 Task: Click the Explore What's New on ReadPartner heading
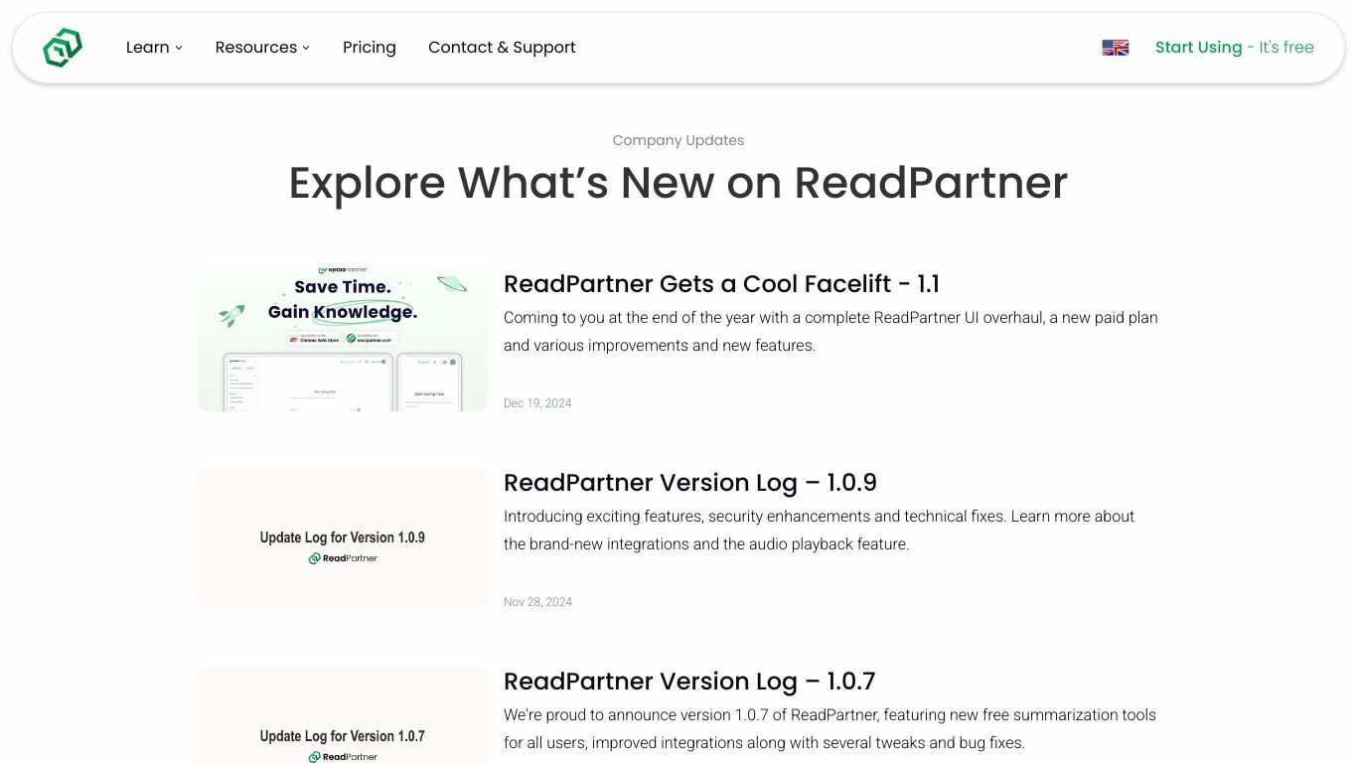coord(678,183)
